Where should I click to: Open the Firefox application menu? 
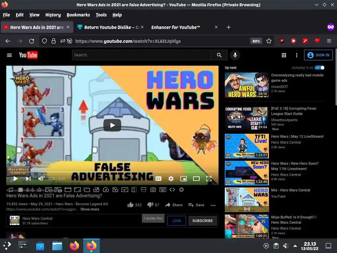pyautogui.click(x=329, y=41)
